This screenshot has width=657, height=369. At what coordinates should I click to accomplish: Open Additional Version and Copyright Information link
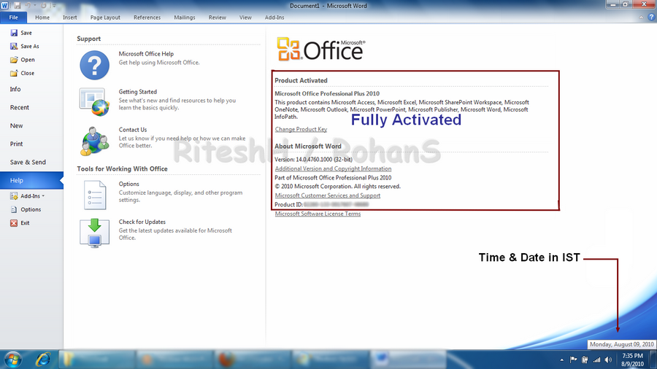click(333, 168)
